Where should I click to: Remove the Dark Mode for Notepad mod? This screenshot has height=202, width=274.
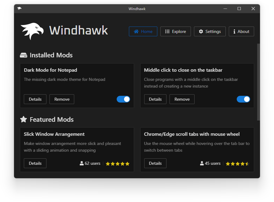point(62,99)
